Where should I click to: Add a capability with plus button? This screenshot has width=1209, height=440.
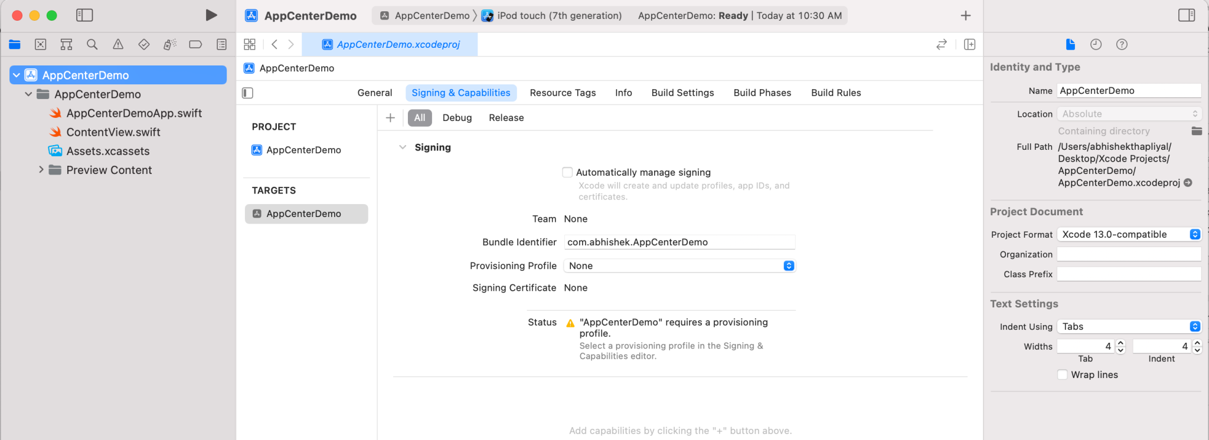click(x=390, y=118)
